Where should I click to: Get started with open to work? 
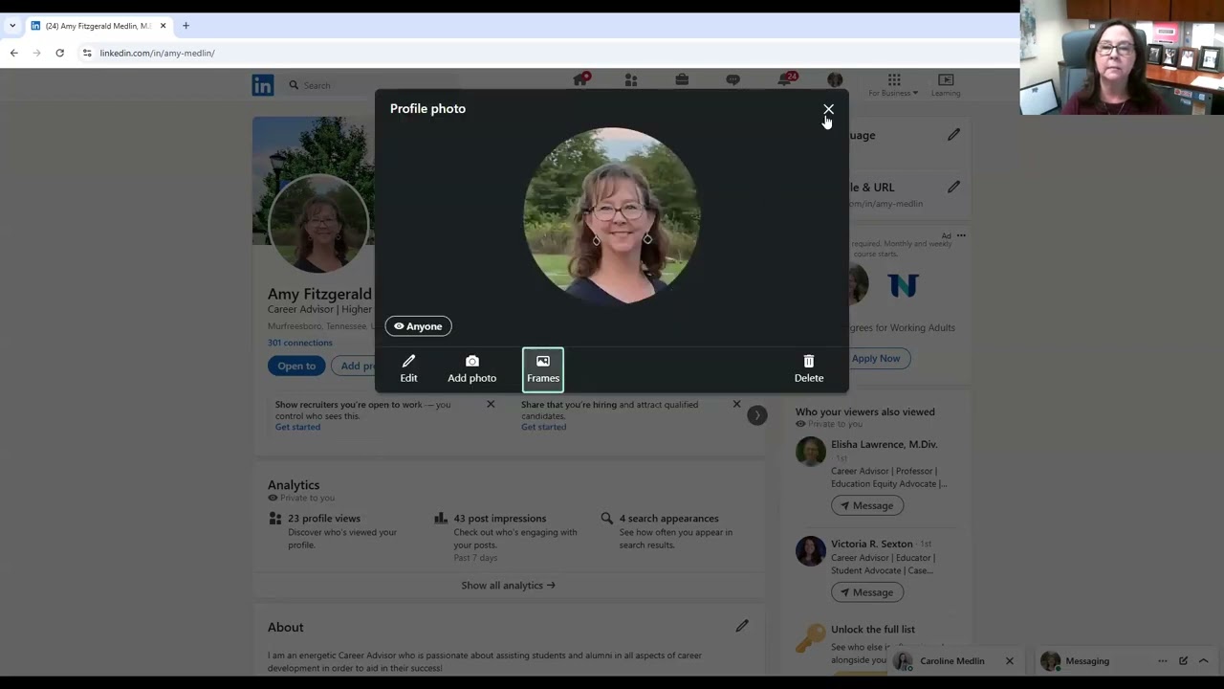point(297,427)
